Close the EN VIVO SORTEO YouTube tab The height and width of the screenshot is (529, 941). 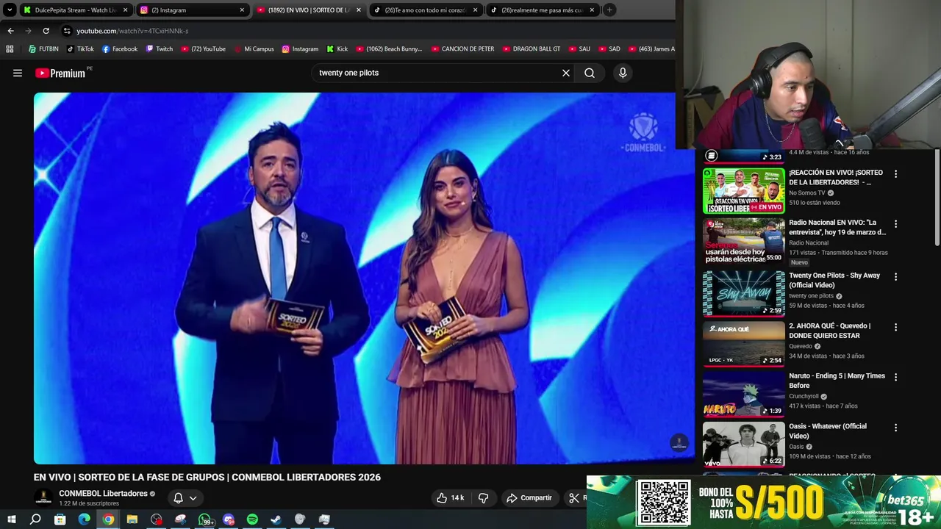[x=359, y=10]
